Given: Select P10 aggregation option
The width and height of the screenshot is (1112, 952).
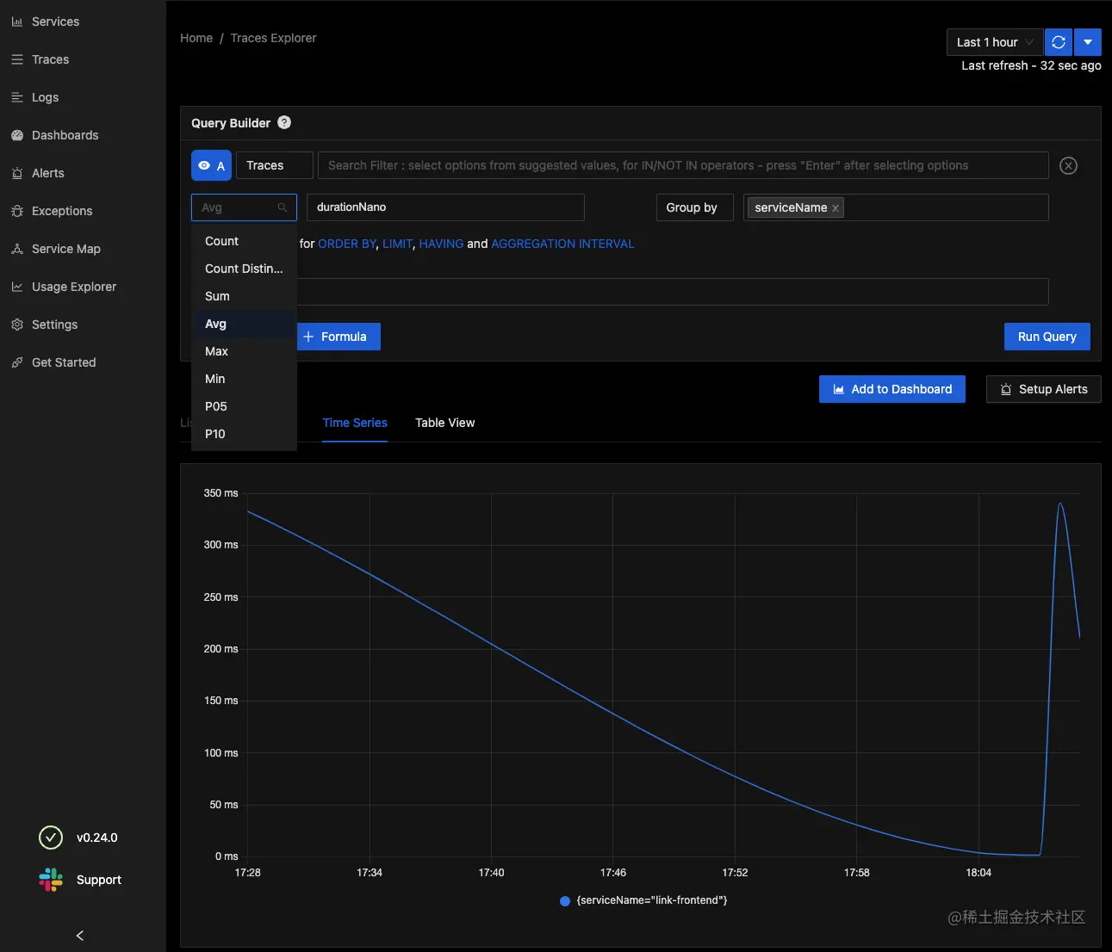Looking at the screenshot, I should click(244, 434).
